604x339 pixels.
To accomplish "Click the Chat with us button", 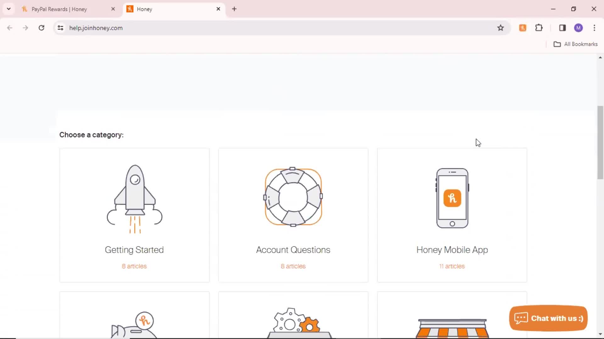I will click(x=548, y=318).
